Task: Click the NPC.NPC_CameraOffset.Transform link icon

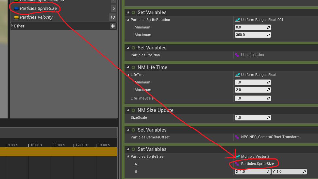Action: point(237,137)
